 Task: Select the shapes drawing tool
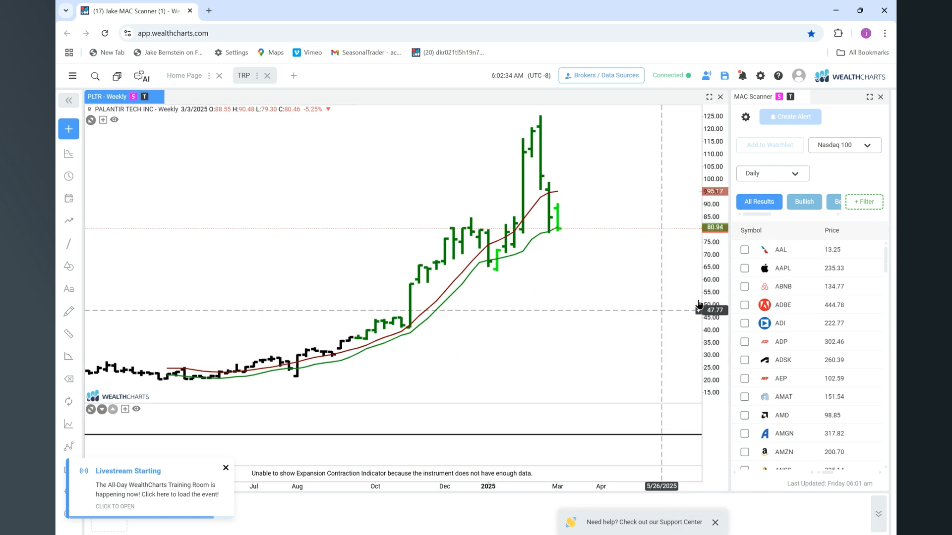(x=69, y=267)
